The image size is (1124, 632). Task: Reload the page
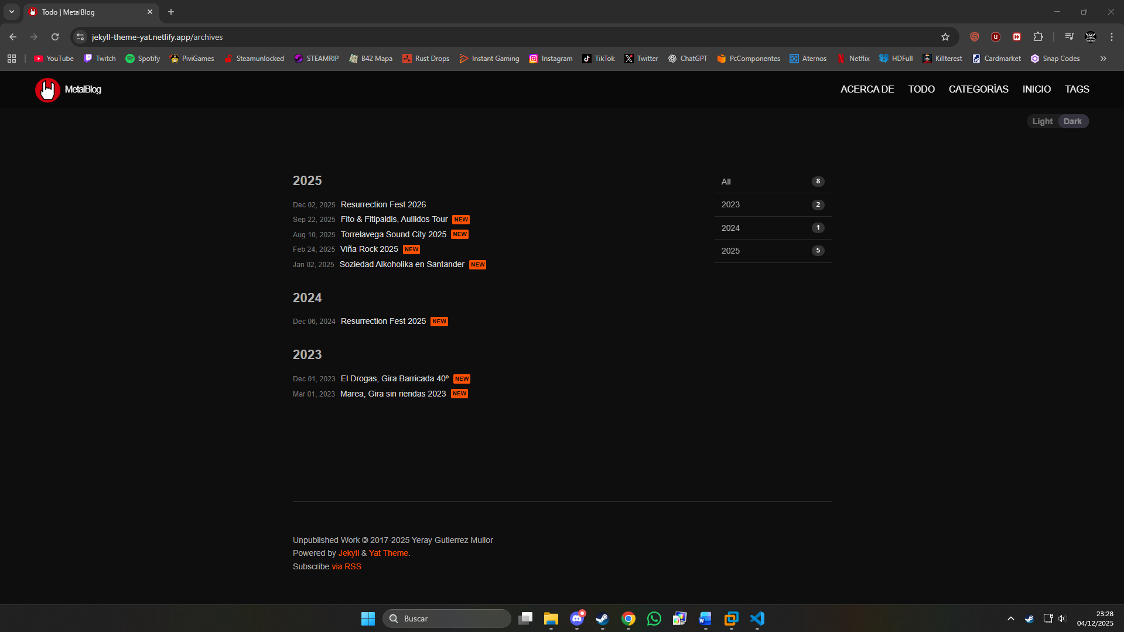pos(55,37)
